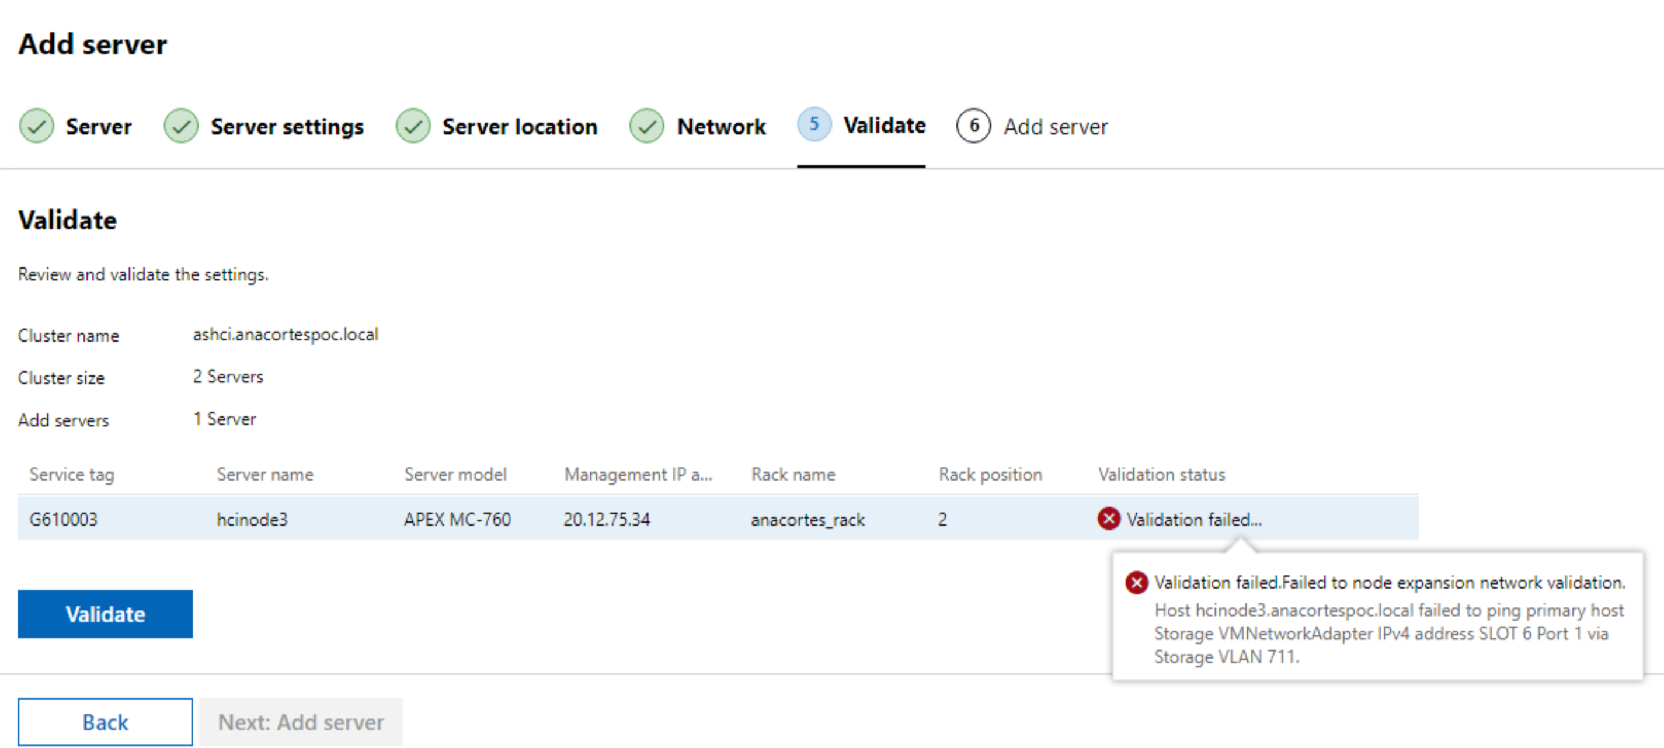This screenshot has width=1664, height=748.
Task: Click the checkmark icon beside Server settings
Action: [181, 127]
